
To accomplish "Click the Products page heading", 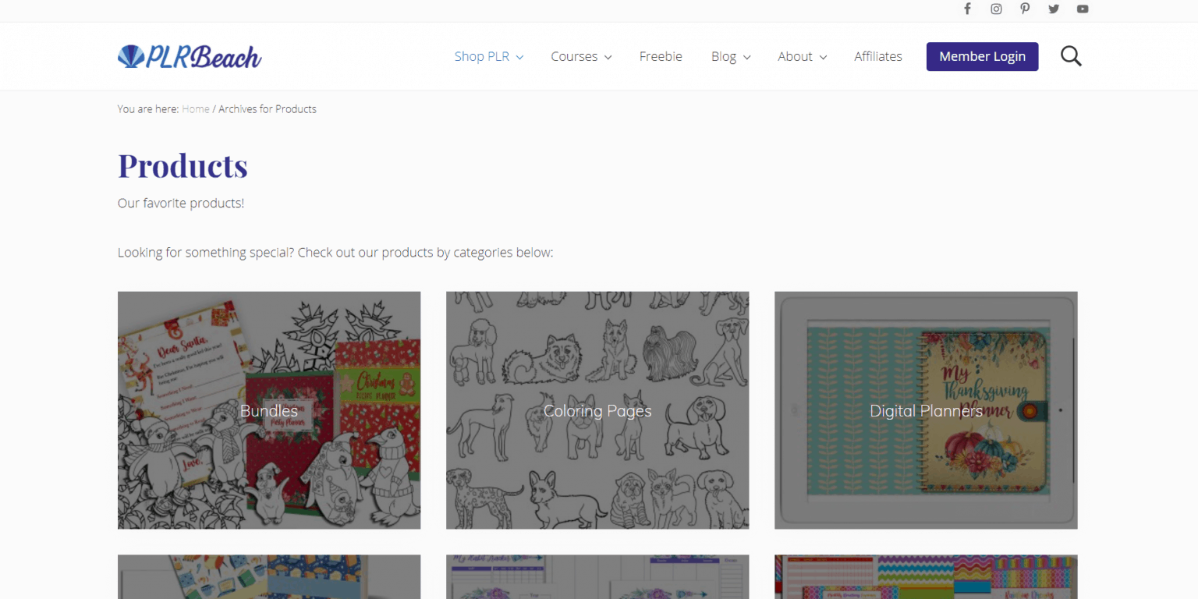I will point(183,165).
